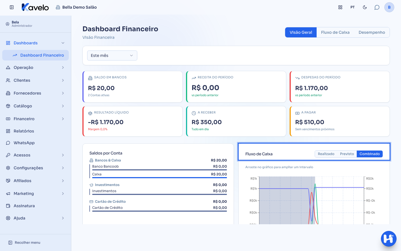This screenshot has width=401, height=251.
Task: Expand the Clientes submenu
Action: 63,80
